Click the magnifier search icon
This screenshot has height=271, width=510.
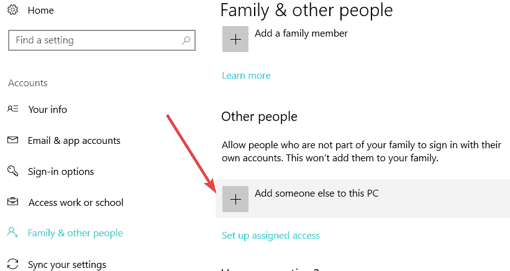click(186, 40)
